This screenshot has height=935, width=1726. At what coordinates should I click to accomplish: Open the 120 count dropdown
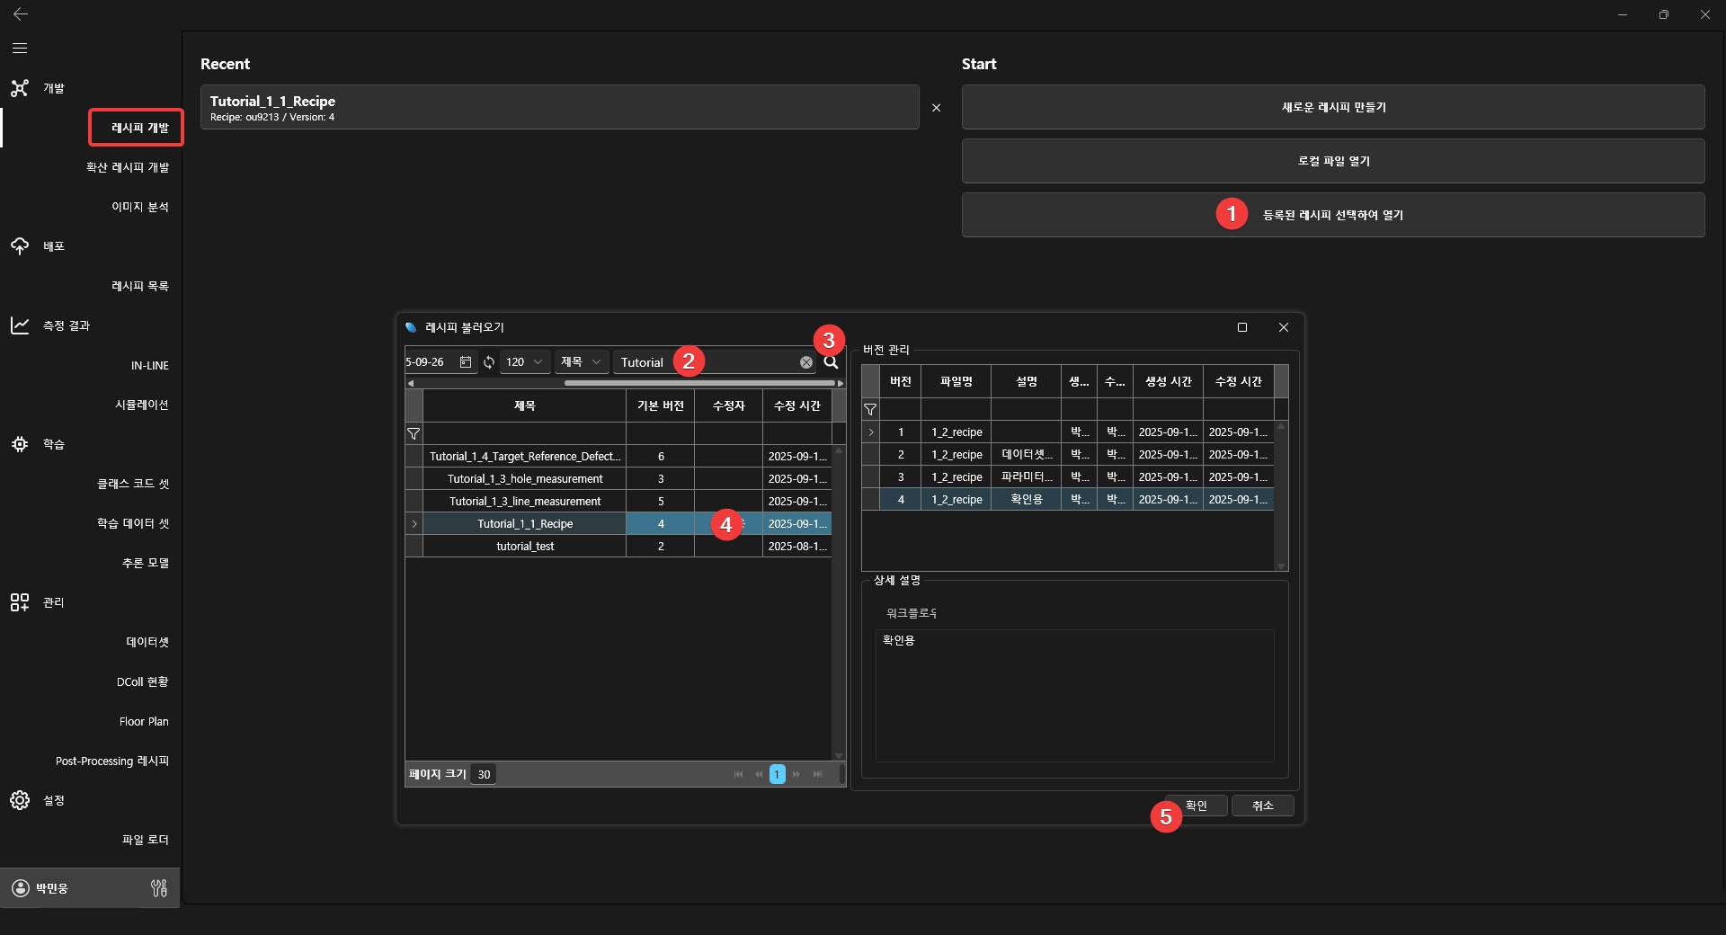525,362
